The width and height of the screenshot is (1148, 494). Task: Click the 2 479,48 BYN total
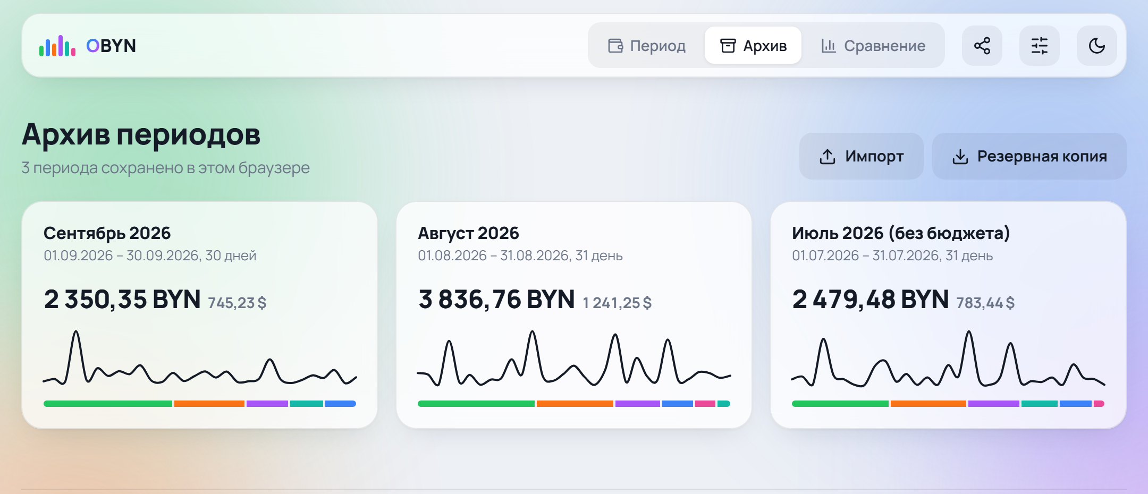(x=871, y=299)
